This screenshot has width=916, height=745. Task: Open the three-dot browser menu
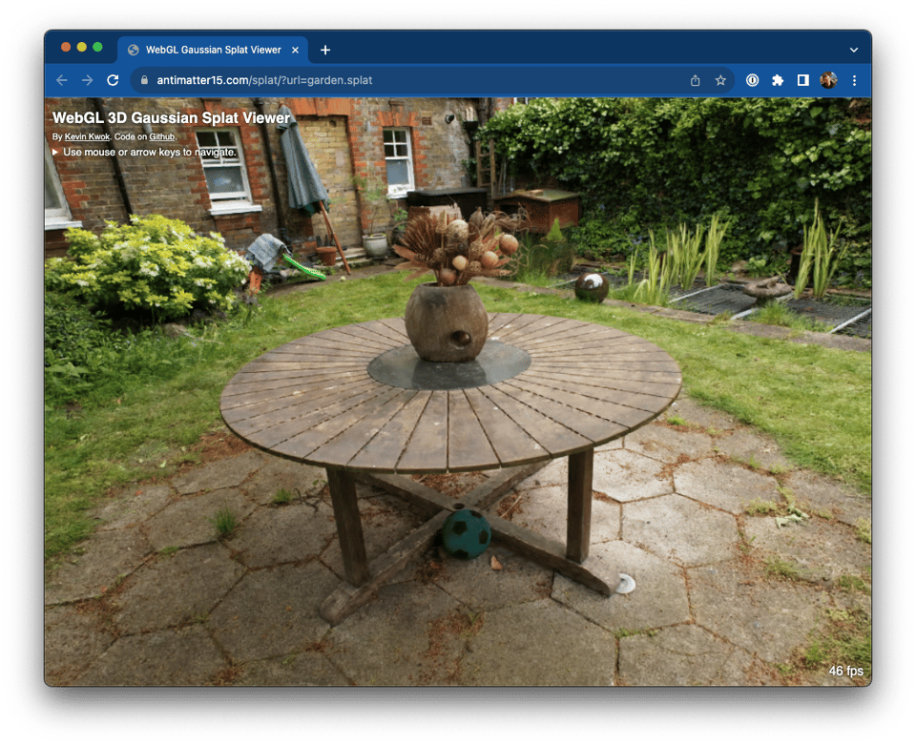(x=854, y=80)
